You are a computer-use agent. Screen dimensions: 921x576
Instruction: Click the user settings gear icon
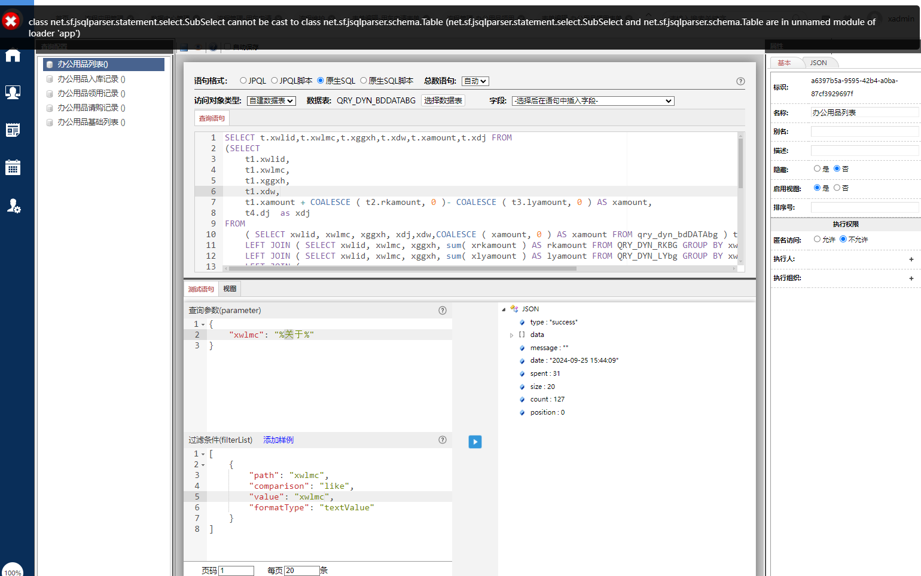pyautogui.click(x=13, y=206)
